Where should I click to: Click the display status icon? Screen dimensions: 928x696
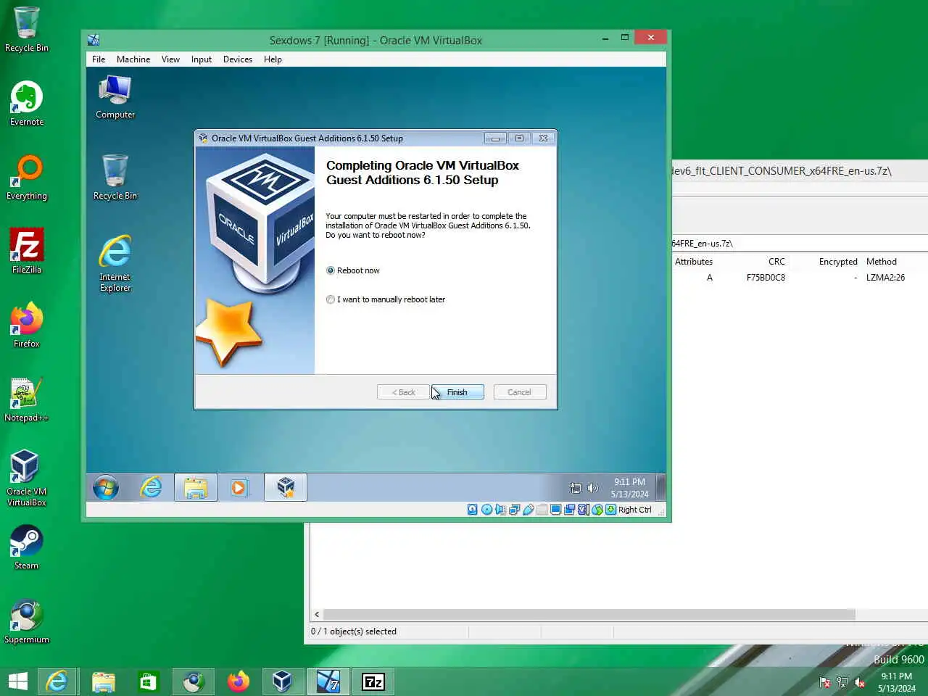555,510
